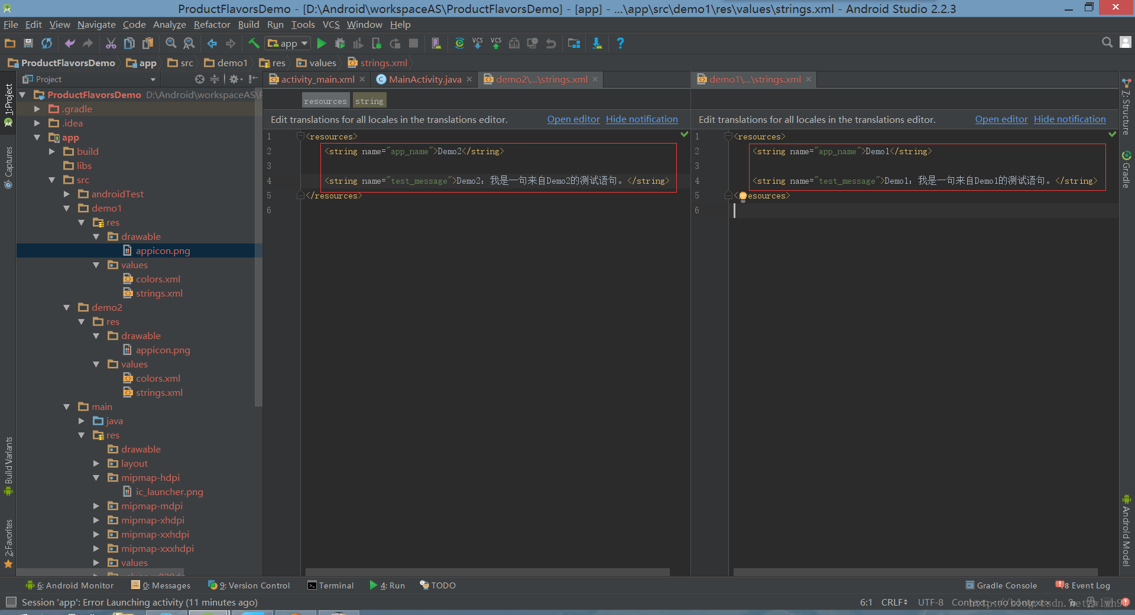Navigate back with the blue left arrow

click(x=212, y=43)
